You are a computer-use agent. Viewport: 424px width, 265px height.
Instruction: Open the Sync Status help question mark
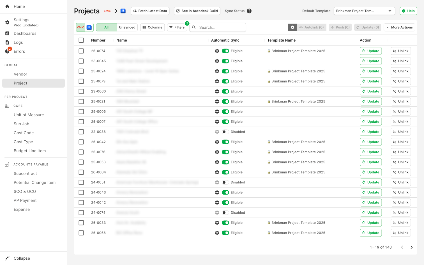pos(249,11)
